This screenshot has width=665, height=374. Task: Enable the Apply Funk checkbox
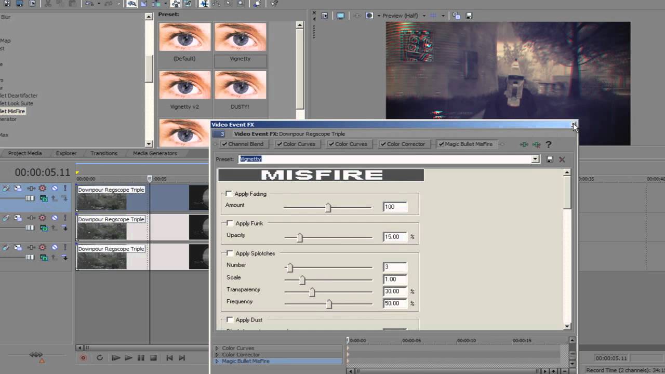coord(230,223)
